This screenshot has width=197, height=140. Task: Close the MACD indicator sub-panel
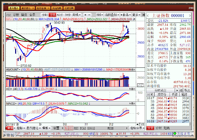[134, 103]
